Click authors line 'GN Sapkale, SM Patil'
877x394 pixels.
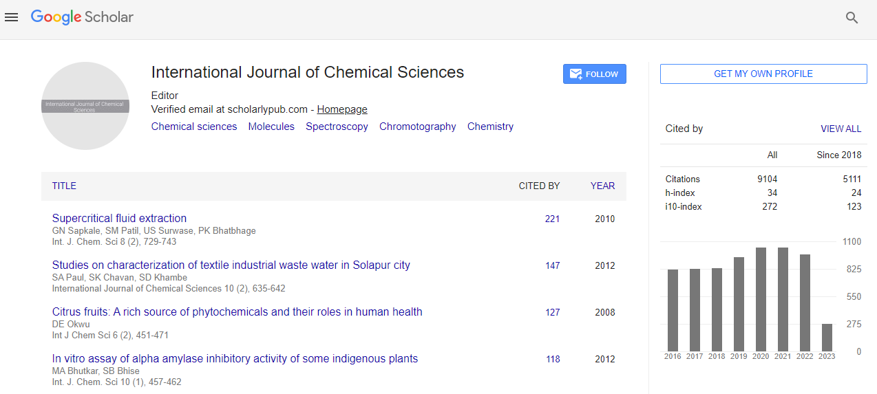(154, 231)
